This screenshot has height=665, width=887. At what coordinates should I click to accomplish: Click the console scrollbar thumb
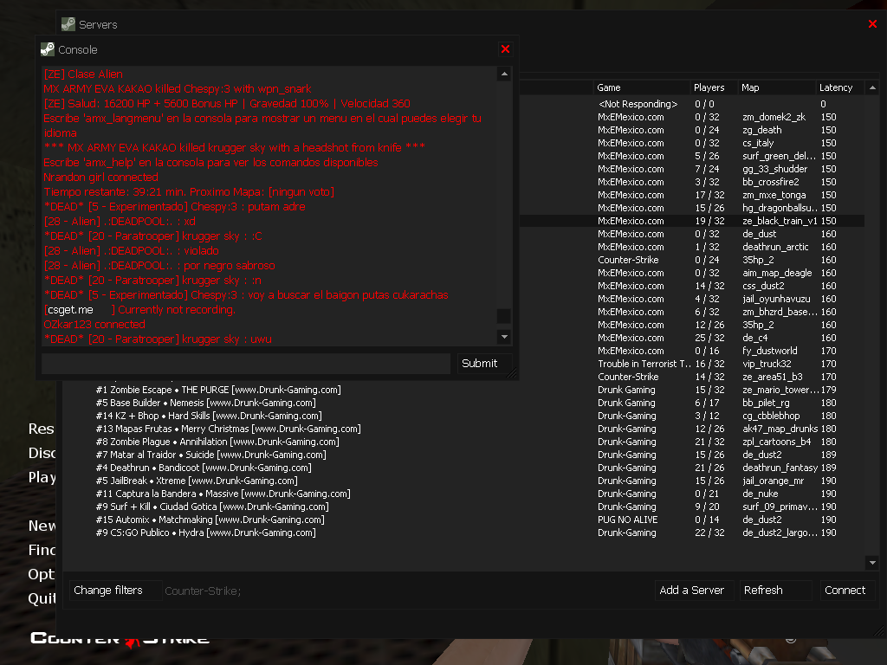click(x=503, y=316)
